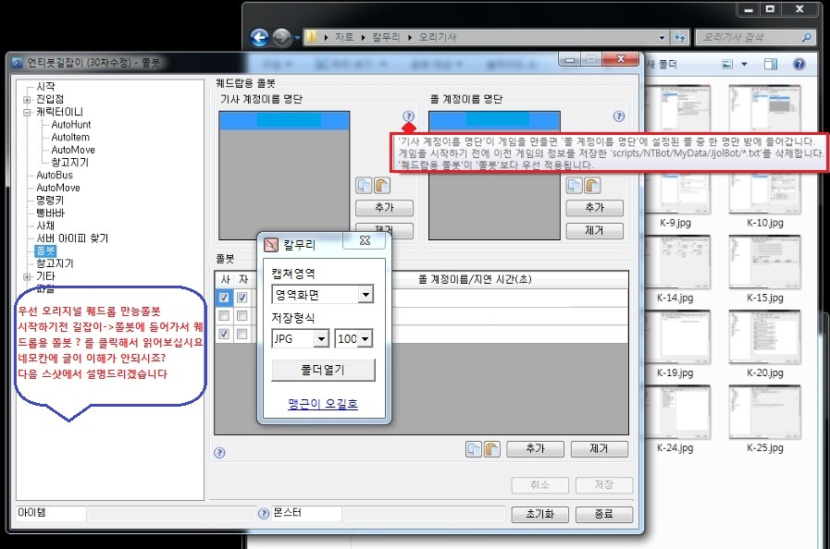Go forward in the Explorer window
Screen dimensions: 830x549
pos(281,38)
